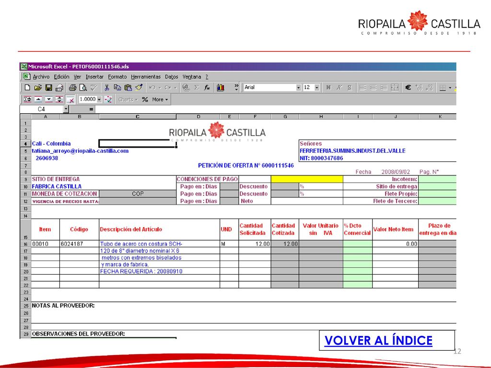The image size is (491, 368).
Task: Save the workbook with the floppy disk icon
Action: (x=48, y=88)
